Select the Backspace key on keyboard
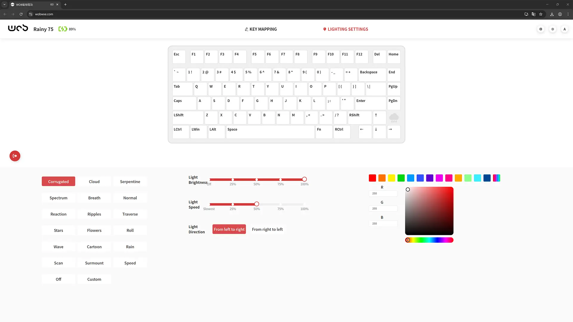Screen dimensions: 573x322 [x=372, y=75]
